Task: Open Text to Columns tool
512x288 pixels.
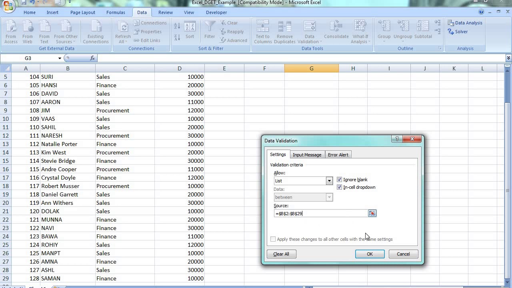Action: [x=263, y=32]
